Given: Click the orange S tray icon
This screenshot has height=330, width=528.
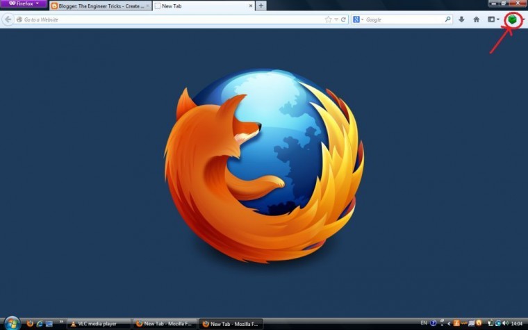Looking at the screenshot, I should tap(456, 323).
